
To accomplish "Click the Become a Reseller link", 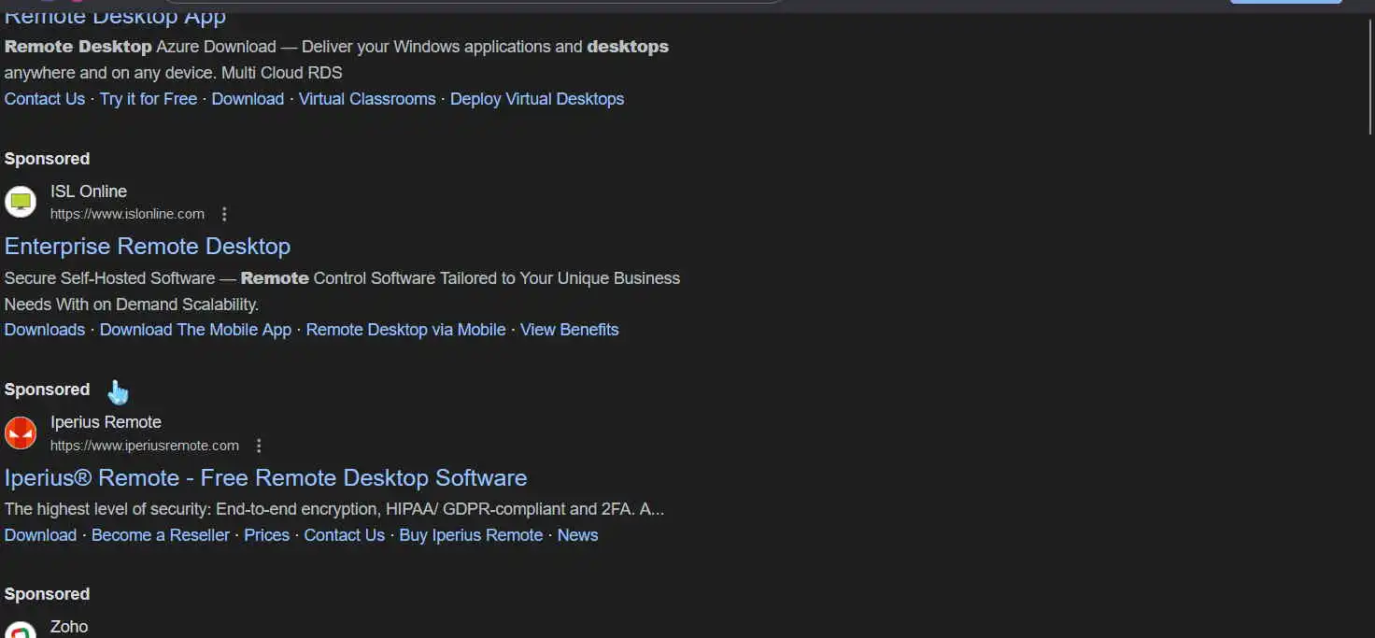I will (x=161, y=535).
